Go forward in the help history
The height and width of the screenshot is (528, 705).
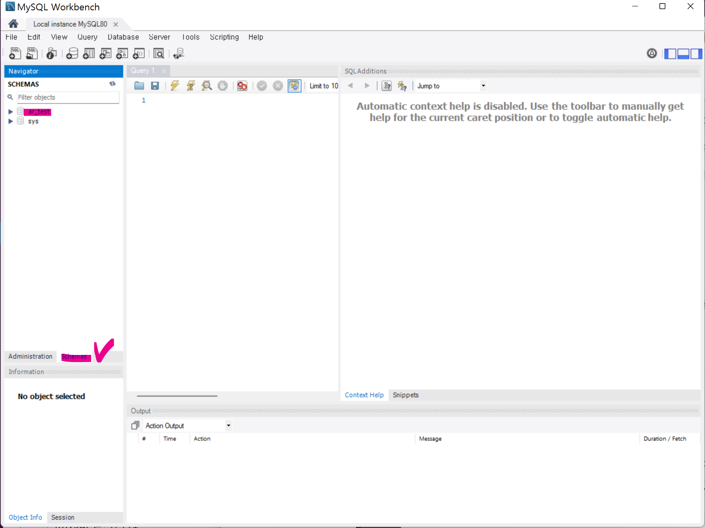click(x=367, y=86)
